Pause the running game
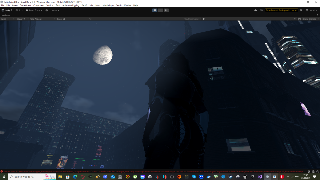The height and width of the screenshot is (180, 320). pyautogui.click(x=160, y=10)
